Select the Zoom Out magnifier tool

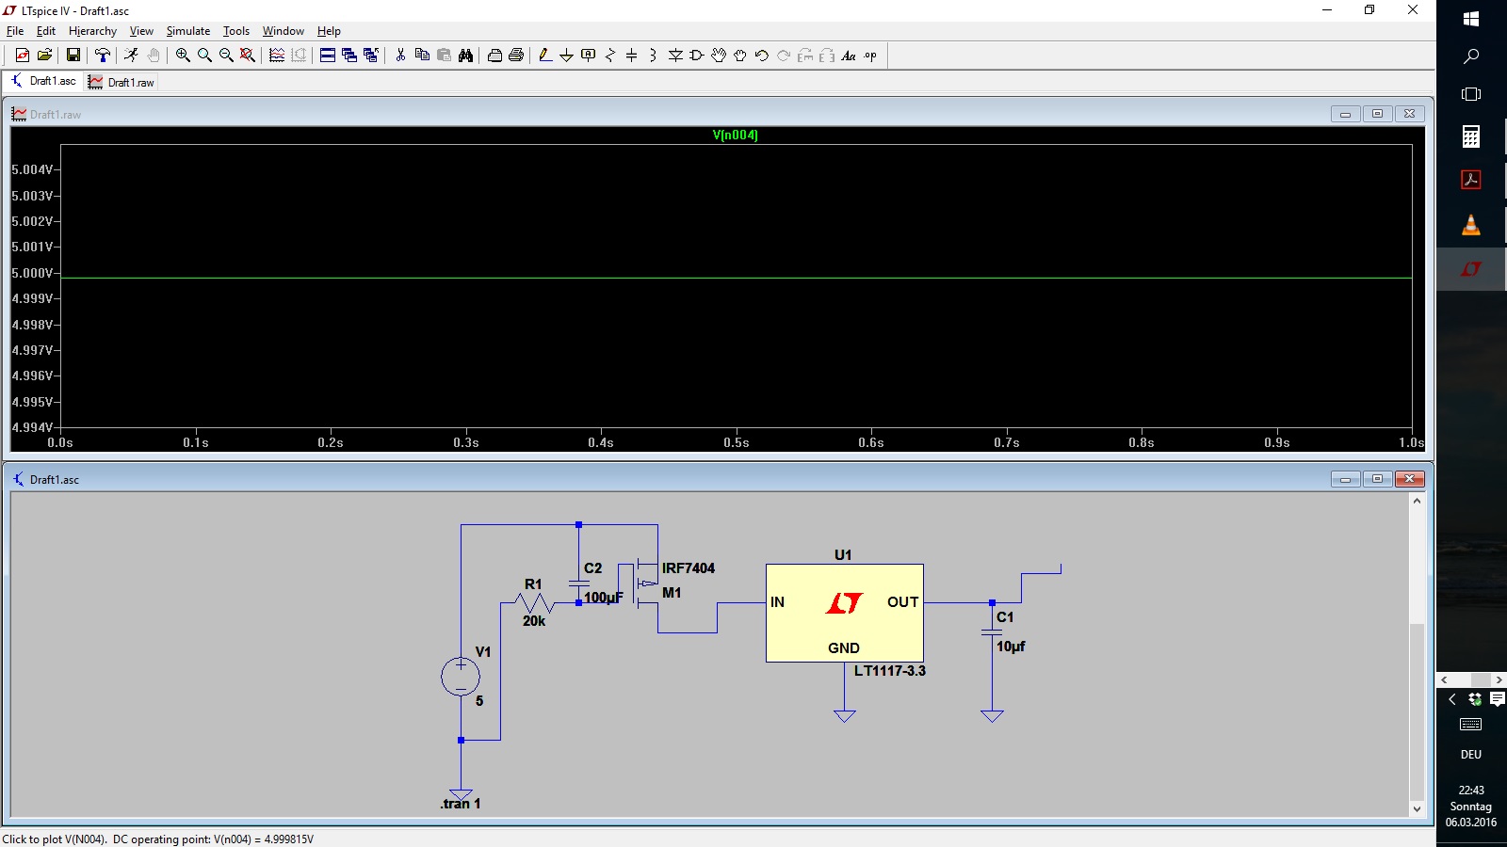pyautogui.click(x=226, y=56)
